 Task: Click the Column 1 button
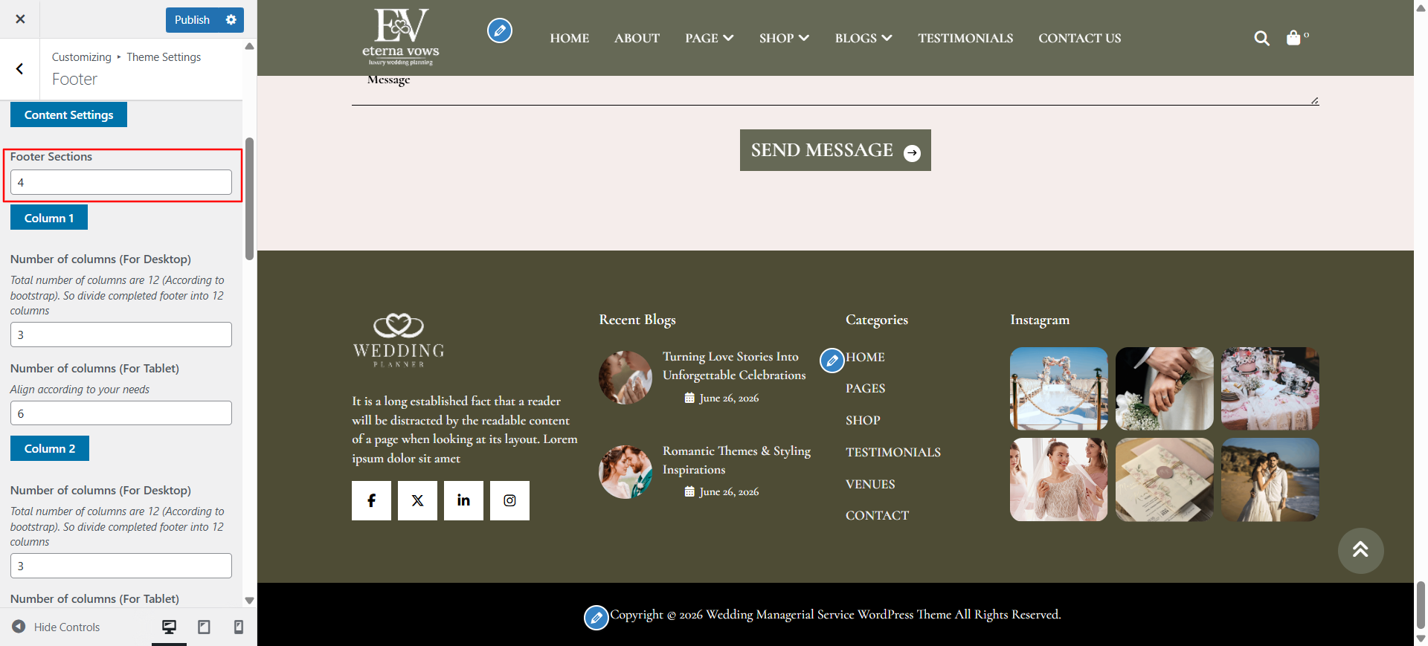tap(49, 218)
